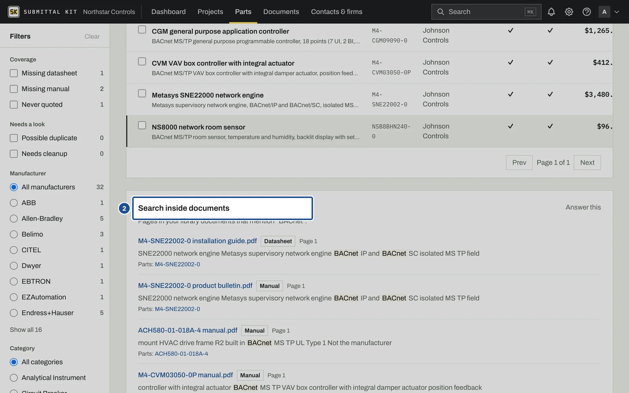The image size is (629, 393).
Task: Open the settings gear
Action: pos(569,12)
